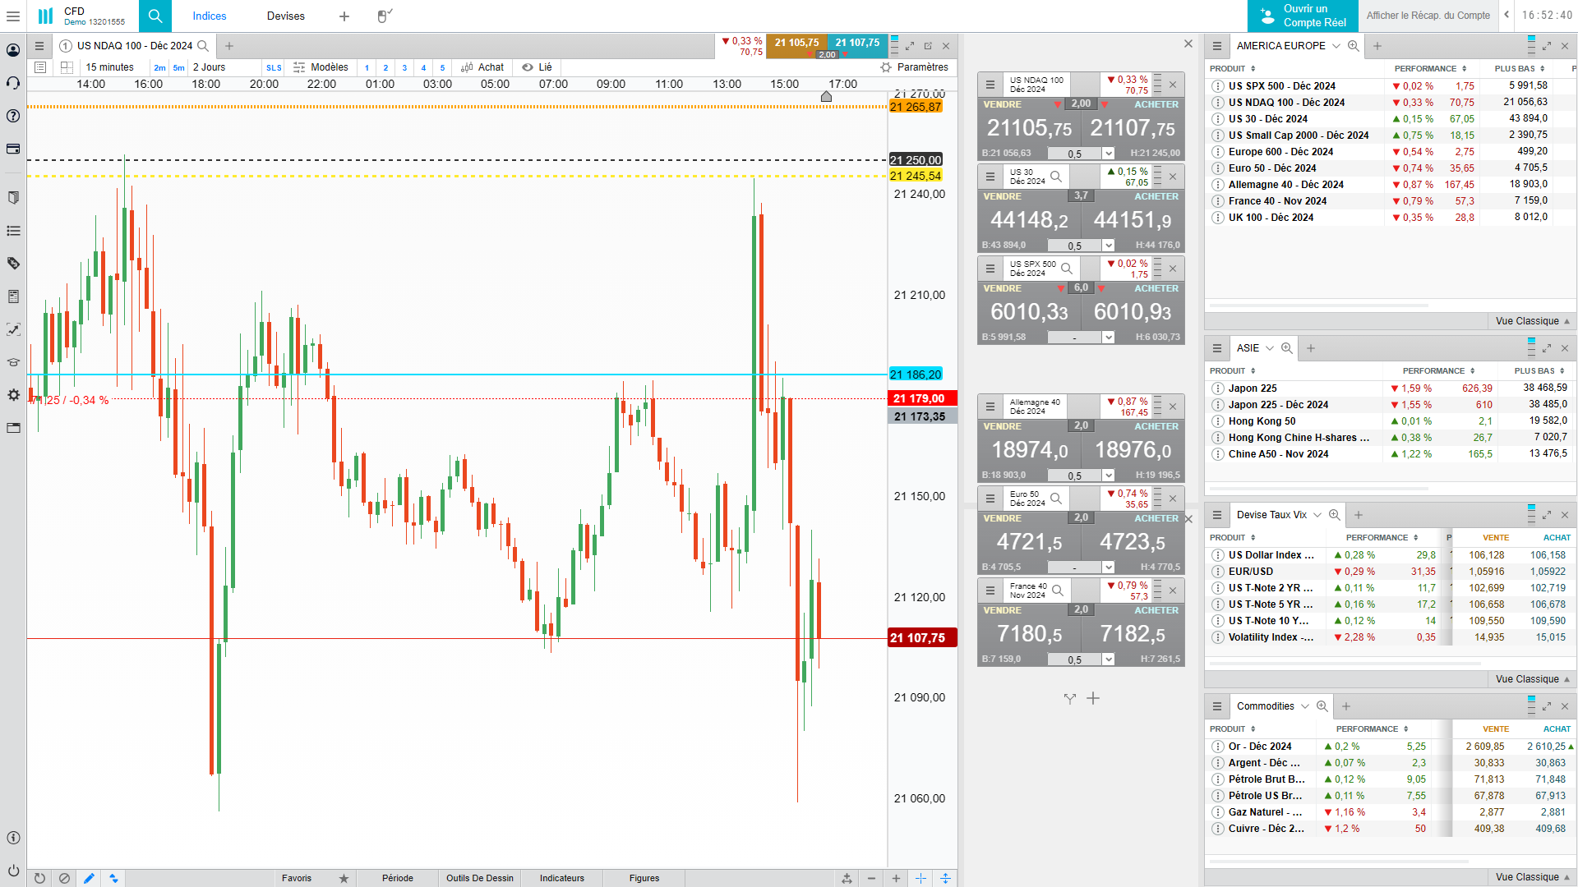Click the pencil drawing icon at the bottom left

point(89,878)
